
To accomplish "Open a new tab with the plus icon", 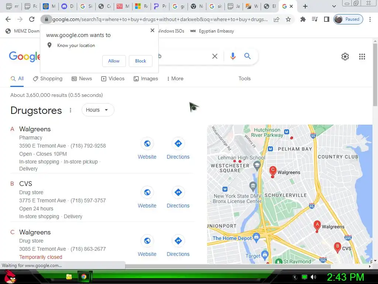I will point(305,6).
